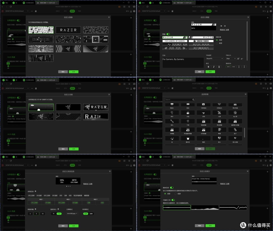Toggle bold style in the banner dialog
The width and height of the screenshot is (273, 231).
(x=208, y=67)
